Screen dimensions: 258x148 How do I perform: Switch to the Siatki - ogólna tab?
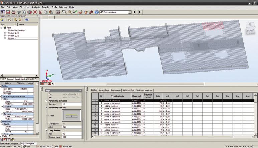128,90
